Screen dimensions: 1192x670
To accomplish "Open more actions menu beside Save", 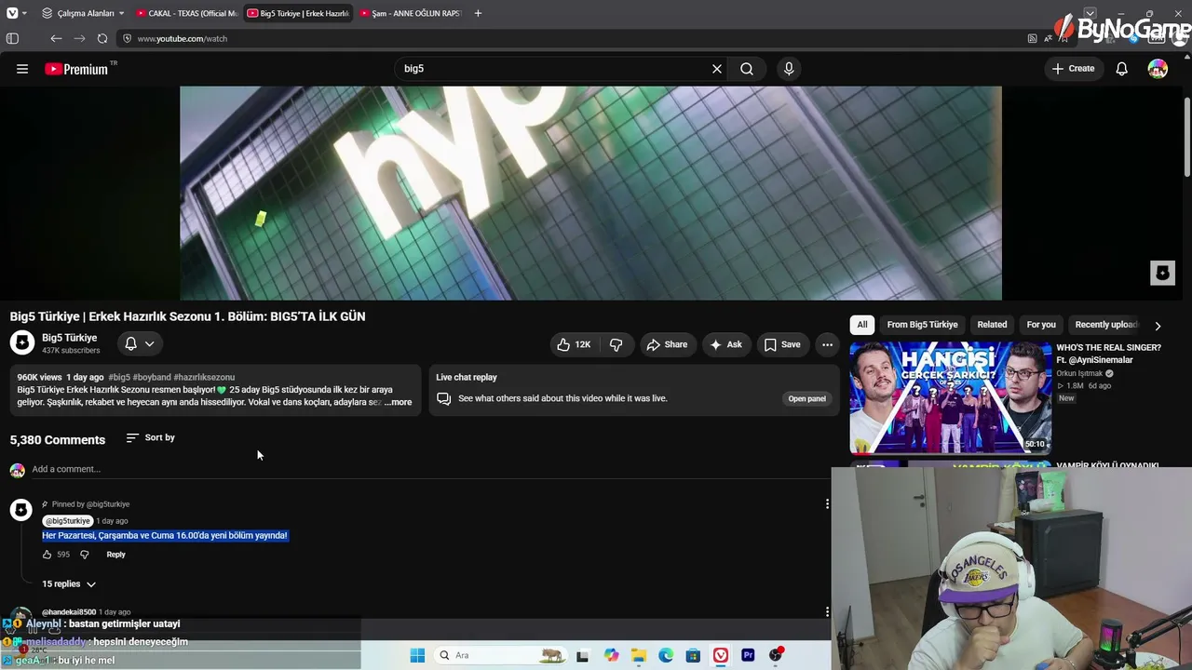I will [x=827, y=344].
